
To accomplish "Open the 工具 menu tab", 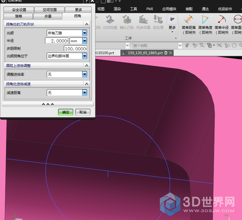I will 133,9.
